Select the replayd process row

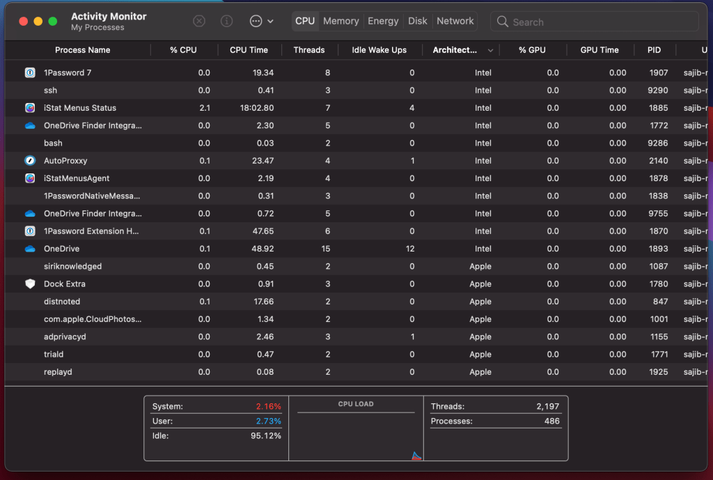click(x=356, y=372)
